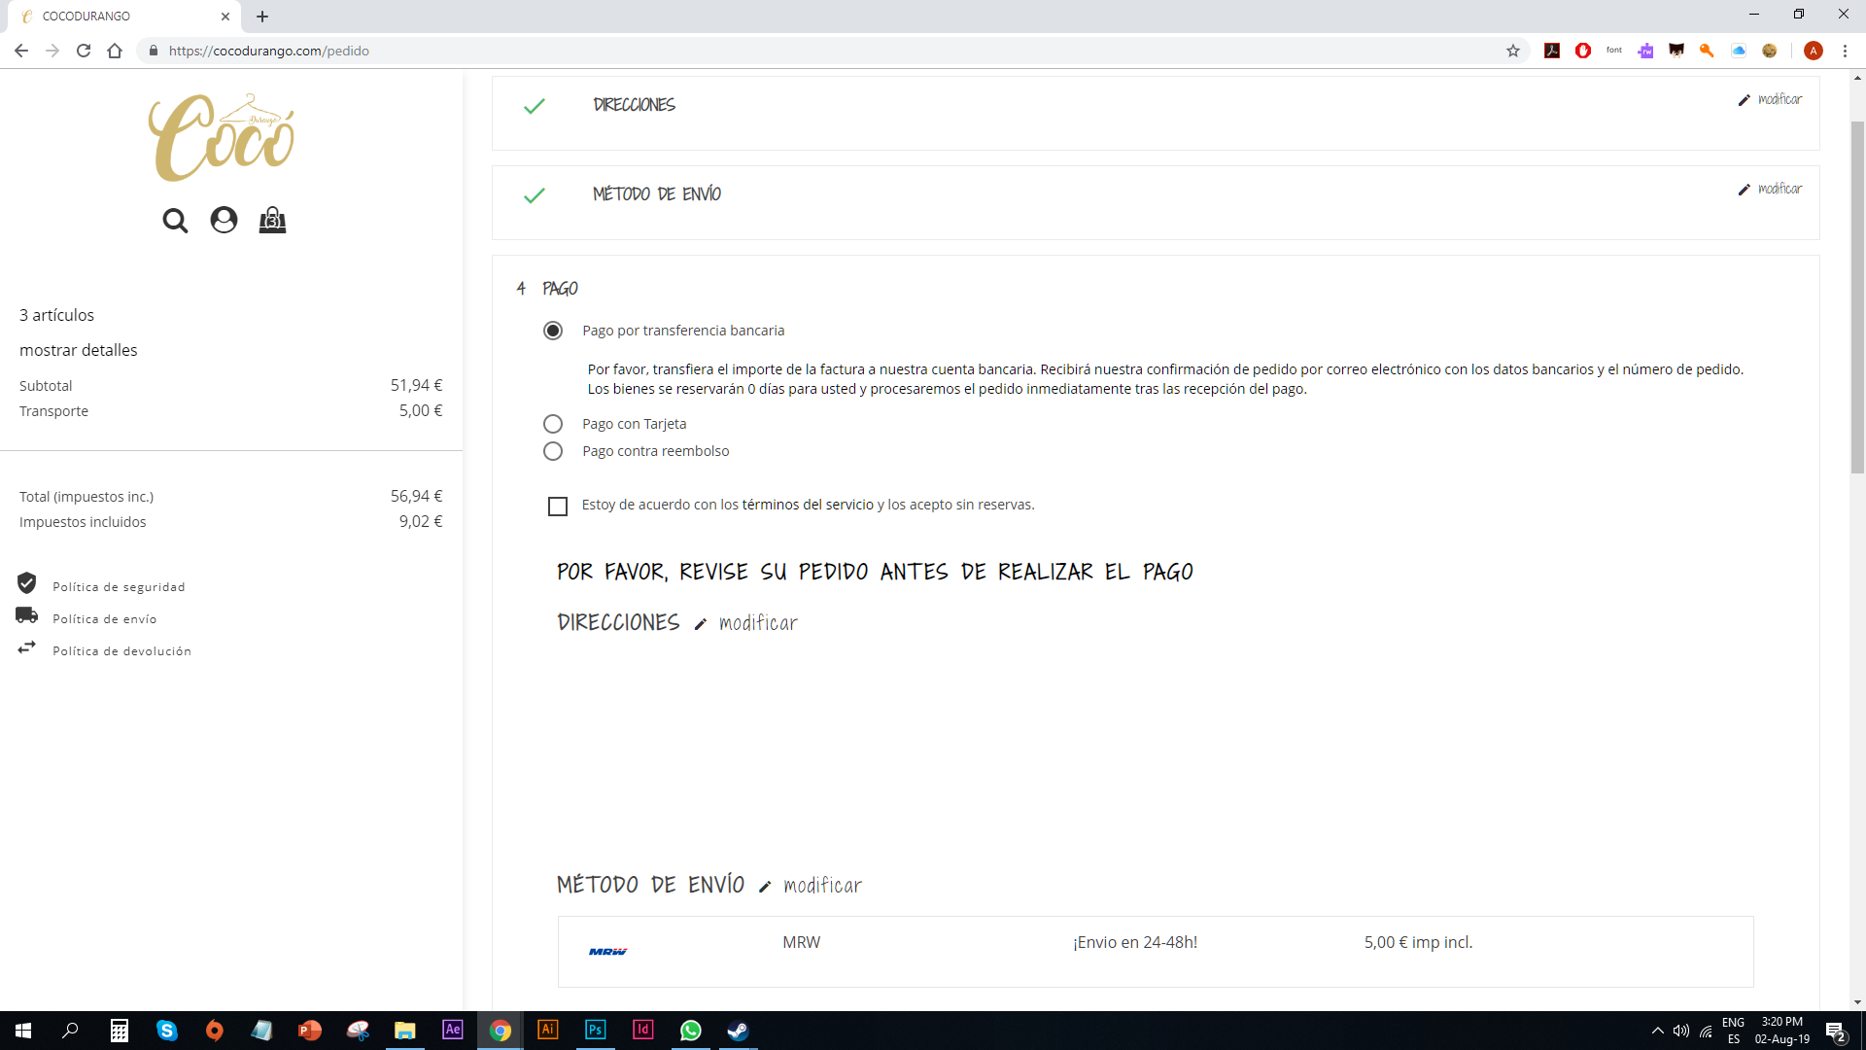Expand the Direcciones checkout step
The width and height of the screenshot is (1866, 1050).
pyautogui.click(x=634, y=105)
